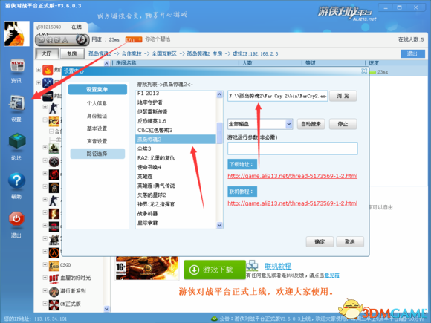Select 路径选择 in settings menu
Image resolution: width=431 pixels, height=323 pixels.
click(x=97, y=154)
